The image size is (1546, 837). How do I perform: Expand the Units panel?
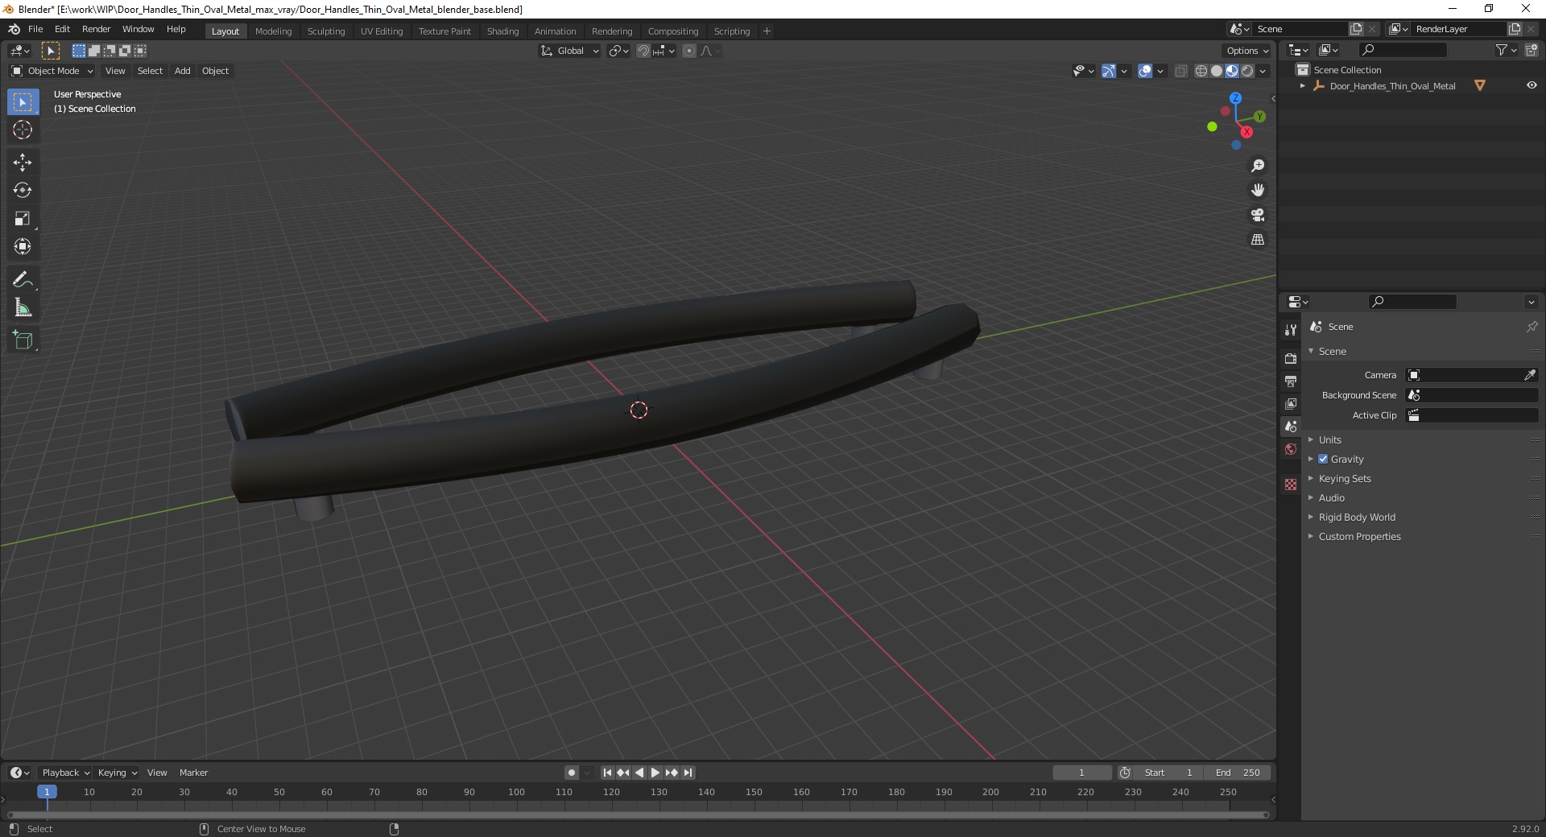pos(1329,439)
